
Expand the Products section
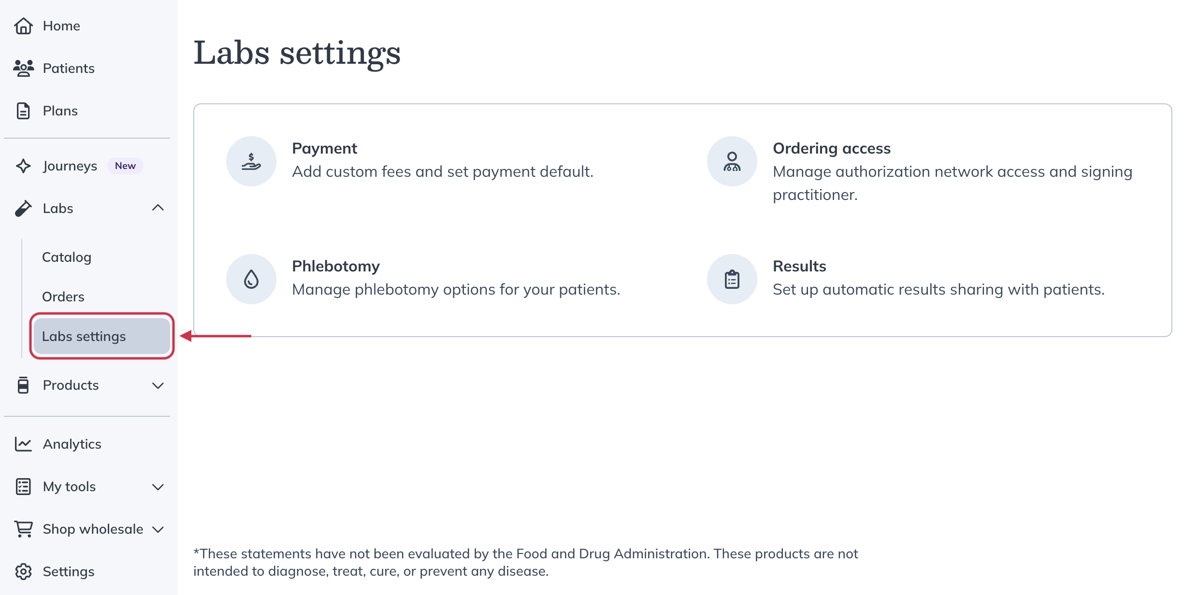point(158,385)
